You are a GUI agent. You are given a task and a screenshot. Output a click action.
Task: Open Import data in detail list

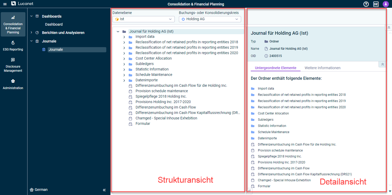tap(266, 89)
